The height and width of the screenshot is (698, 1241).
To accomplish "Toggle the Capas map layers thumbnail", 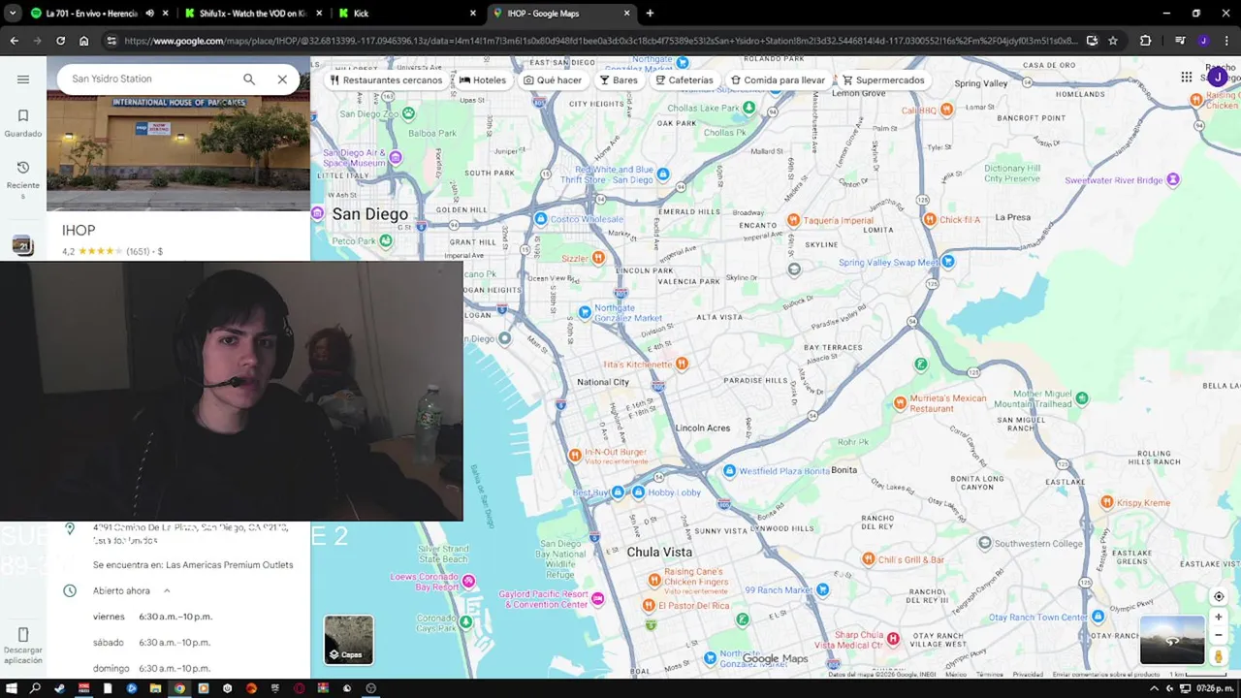I will (x=349, y=640).
